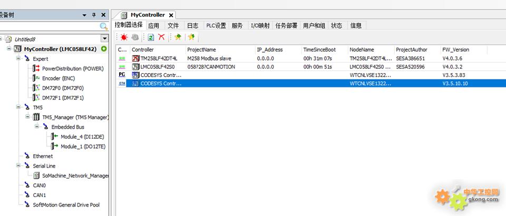Pin the device tree panel
506x216 pixels.
94,15
